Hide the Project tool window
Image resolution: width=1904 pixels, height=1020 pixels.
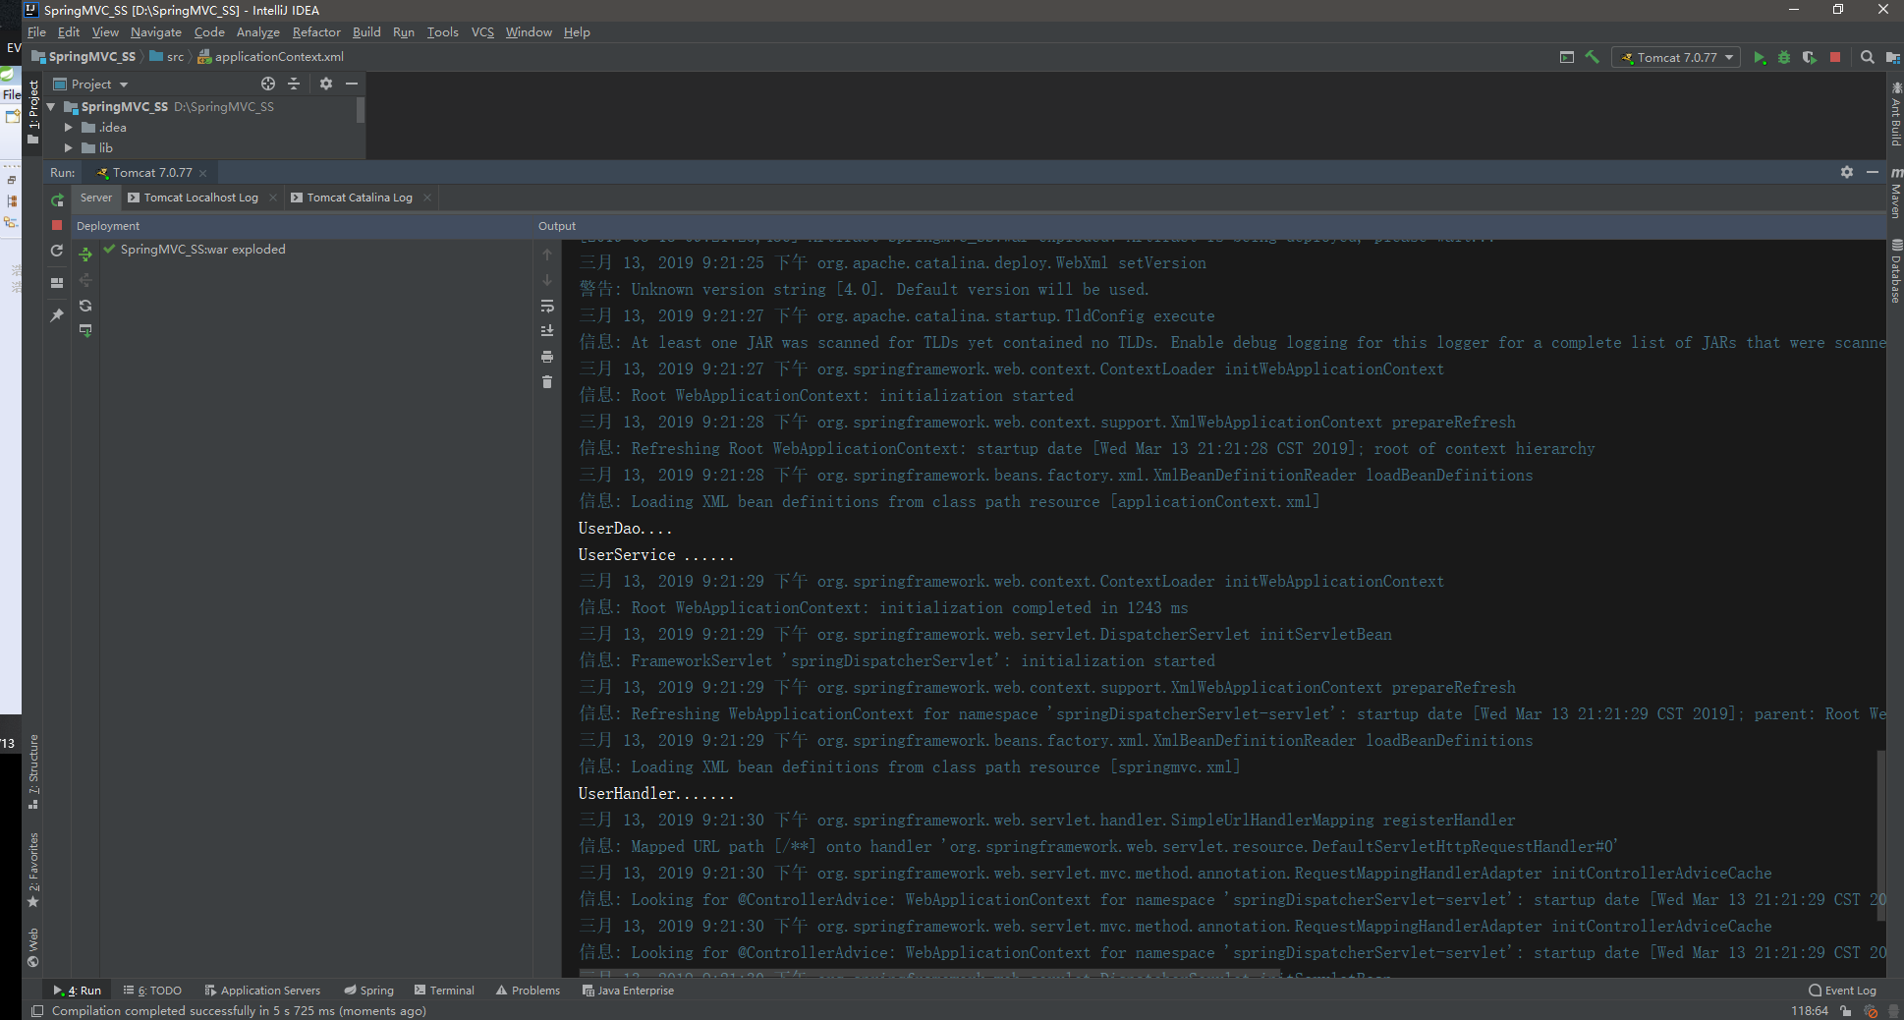(x=352, y=85)
